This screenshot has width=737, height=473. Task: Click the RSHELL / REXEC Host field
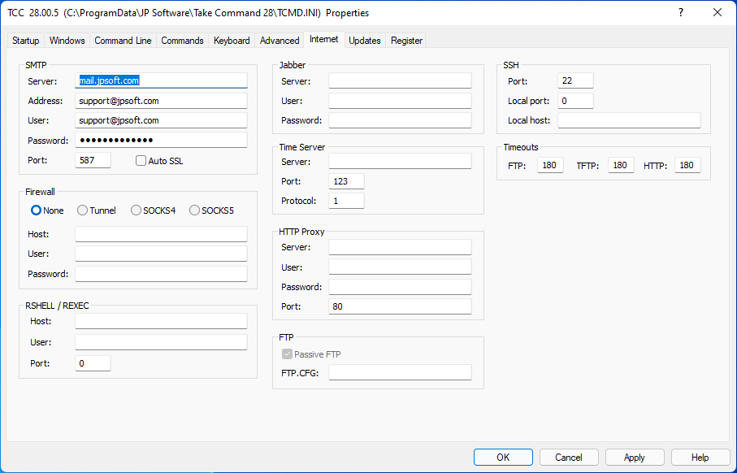(161, 321)
